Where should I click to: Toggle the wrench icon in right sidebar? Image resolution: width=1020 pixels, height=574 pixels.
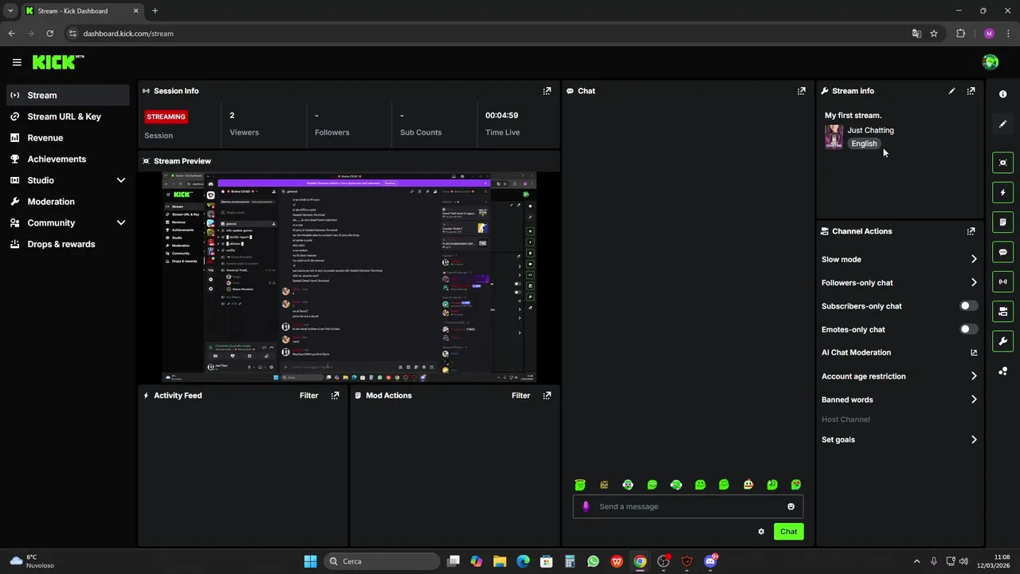pos(1003,341)
